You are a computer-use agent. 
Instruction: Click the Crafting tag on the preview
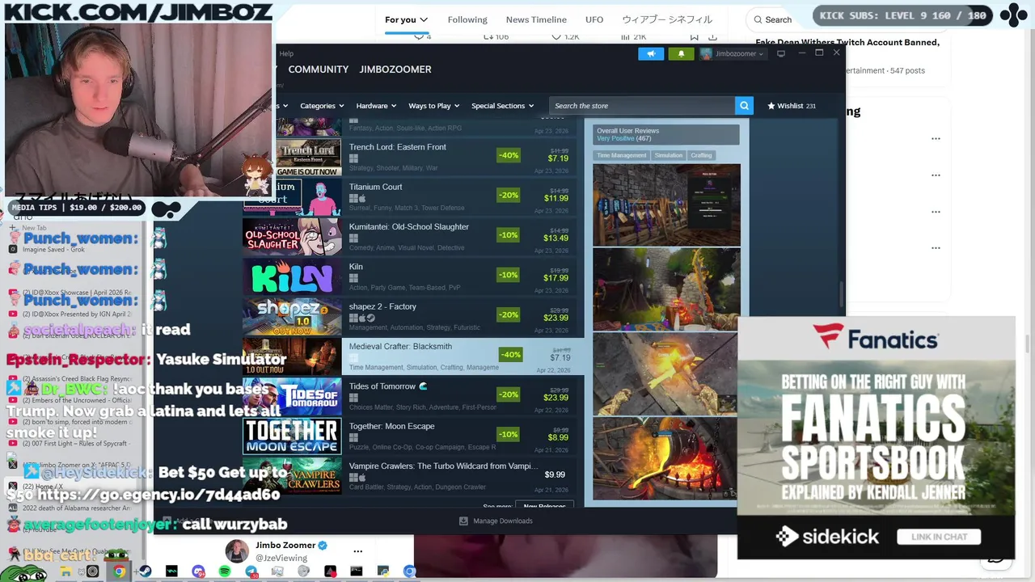click(x=701, y=155)
